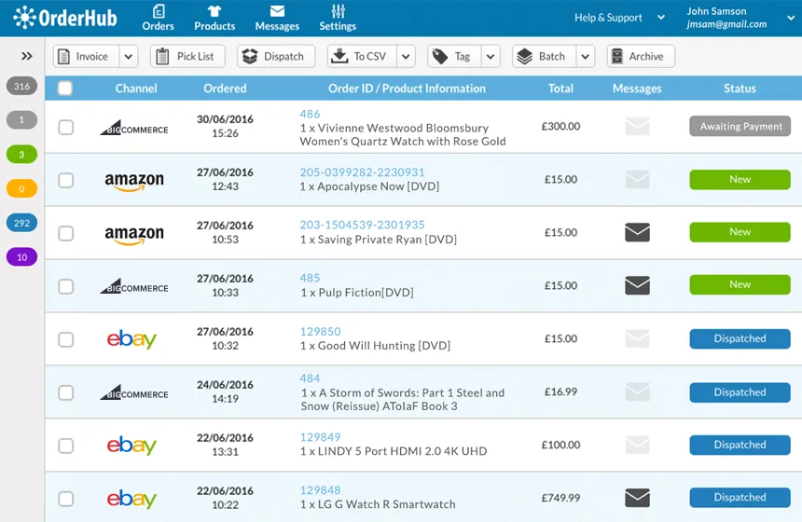Viewport: 802px width, 522px height.
Task: Click faded envelope for order 486
Action: point(637,126)
